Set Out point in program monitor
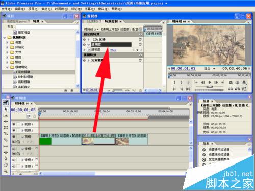Viewport: 255px width, 191px height. pyautogui.click(x=182, y=83)
